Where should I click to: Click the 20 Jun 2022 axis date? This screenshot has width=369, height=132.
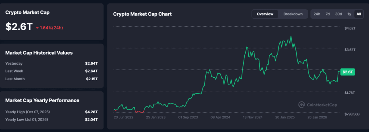pos(124,117)
